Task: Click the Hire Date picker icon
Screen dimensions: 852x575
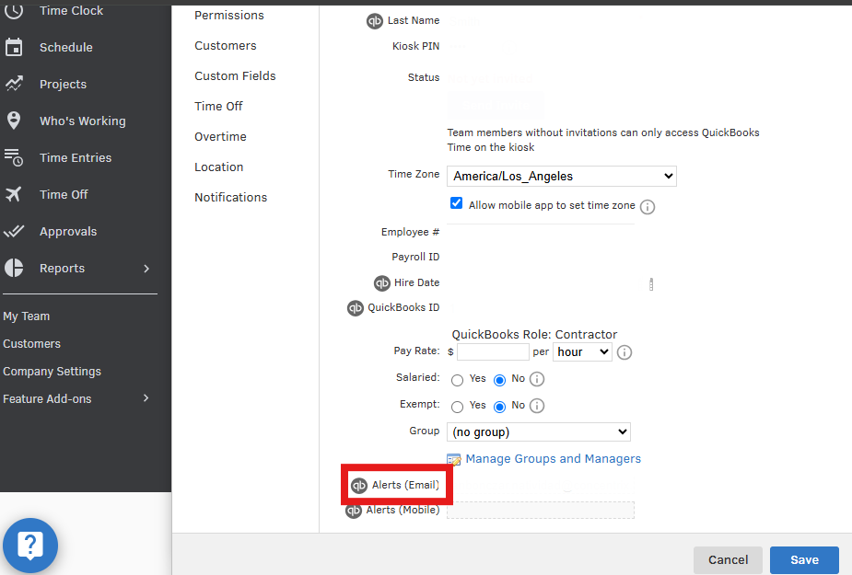Action: click(651, 284)
